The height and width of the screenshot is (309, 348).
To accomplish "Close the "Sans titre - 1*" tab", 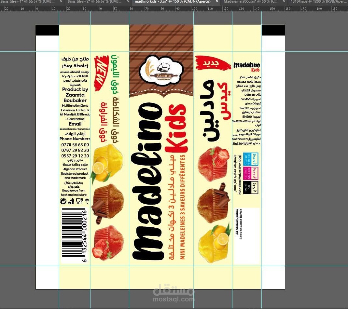I will coord(61,2).
